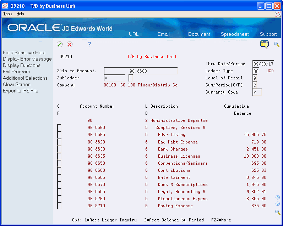
Task: Click the Cum/Period(C/P) field
Action: coord(255,85)
